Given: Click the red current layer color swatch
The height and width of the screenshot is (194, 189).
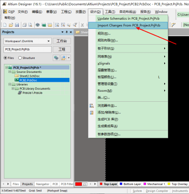Looking at the screenshot, I should (78, 184).
